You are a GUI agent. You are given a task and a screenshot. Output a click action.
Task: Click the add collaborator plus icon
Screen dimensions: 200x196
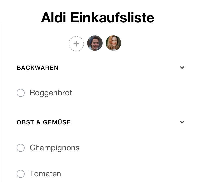click(76, 43)
